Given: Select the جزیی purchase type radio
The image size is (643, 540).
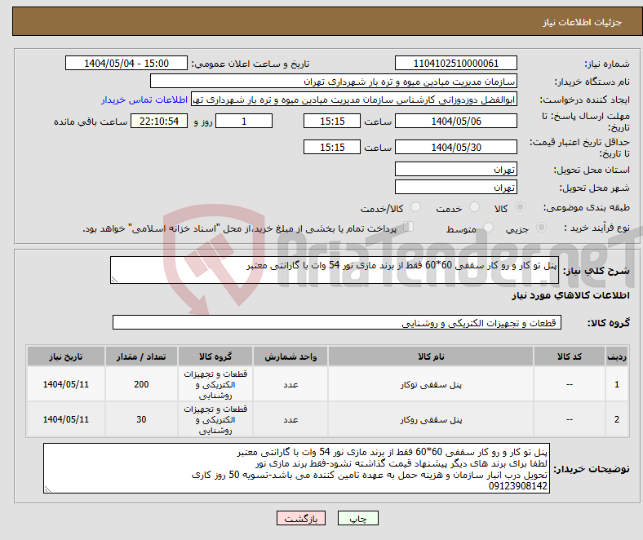Looking at the screenshot, I should (541, 227).
